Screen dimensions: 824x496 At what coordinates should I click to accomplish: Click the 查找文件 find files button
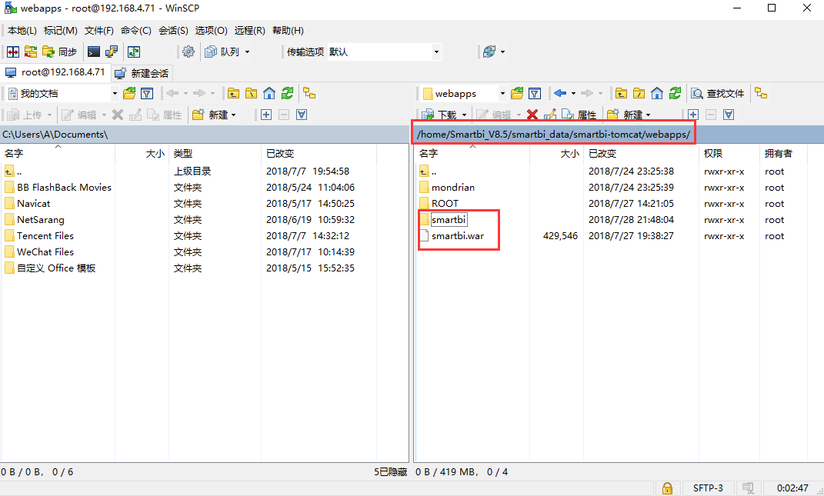[x=717, y=94]
